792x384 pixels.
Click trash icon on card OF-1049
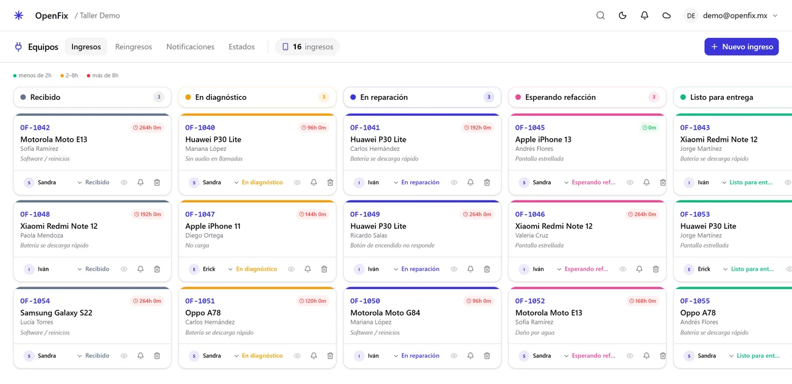point(487,269)
